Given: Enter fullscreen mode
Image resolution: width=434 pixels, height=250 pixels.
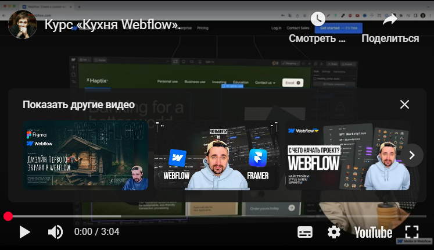Looking at the screenshot, I should (x=412, y=232).
